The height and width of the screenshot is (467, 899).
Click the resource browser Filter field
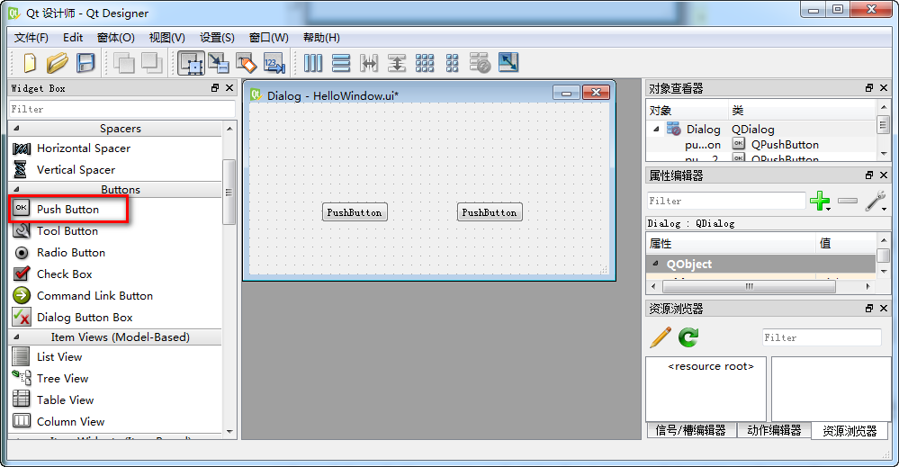822,337
